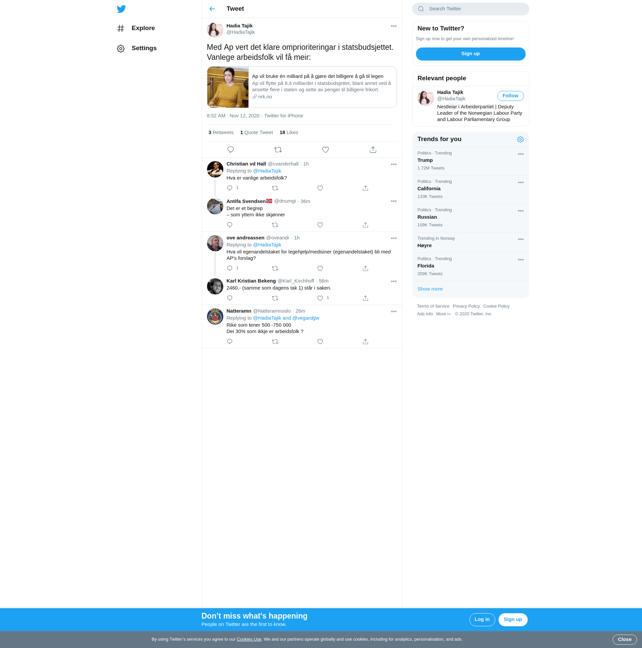This screenshot has width=642, height=648.
Task: Like Antifa Svendsen's reply
Action: (x=320, y=225)
